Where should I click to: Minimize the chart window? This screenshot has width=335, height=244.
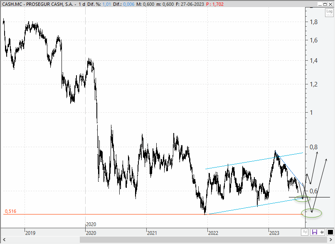[320, 4]
